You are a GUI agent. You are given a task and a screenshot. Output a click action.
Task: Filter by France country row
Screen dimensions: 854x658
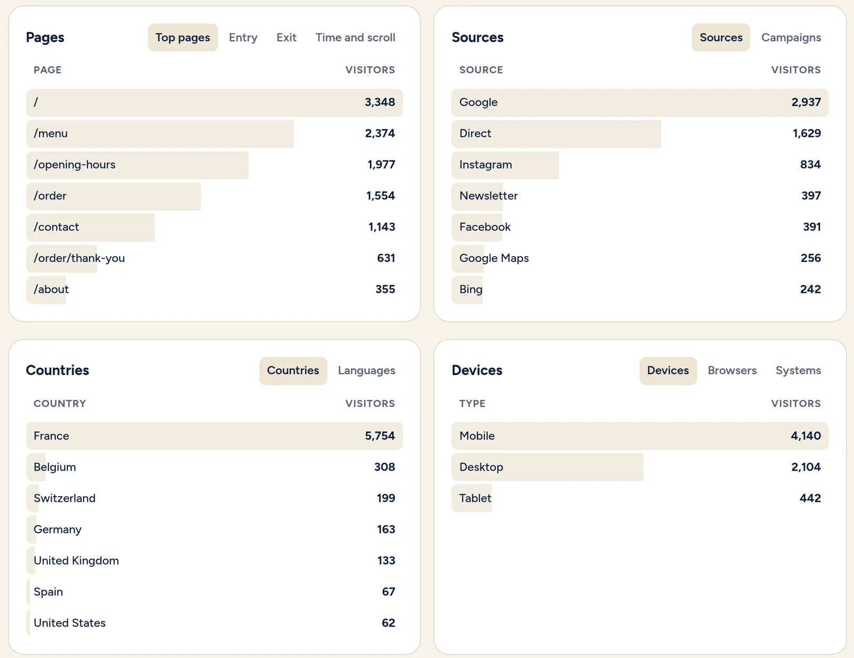(x=214, y=436)
